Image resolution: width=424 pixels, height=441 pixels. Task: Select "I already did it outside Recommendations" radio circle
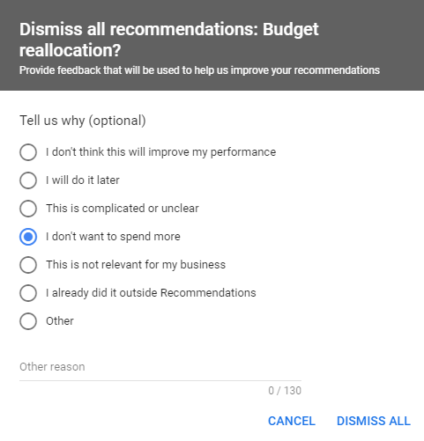[x=28, y=293]
